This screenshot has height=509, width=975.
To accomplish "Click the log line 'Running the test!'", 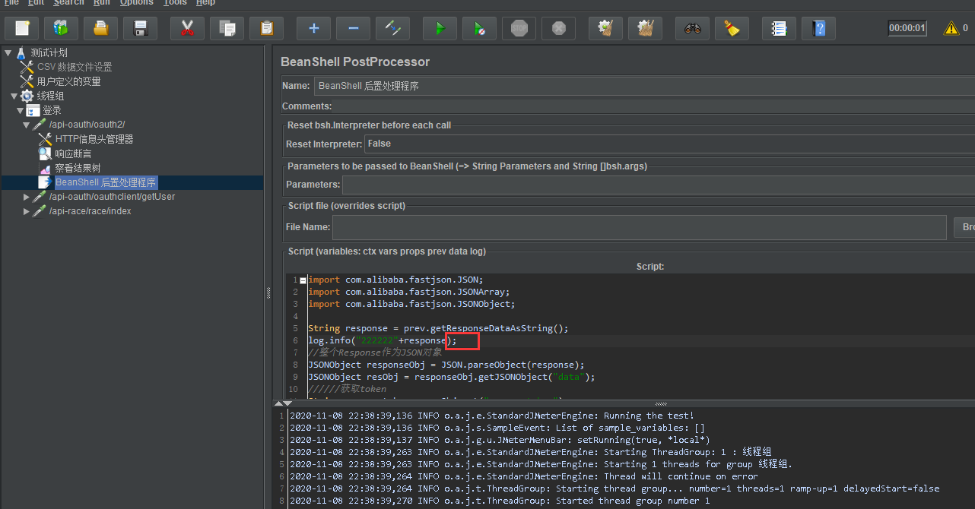I will 491,416.
